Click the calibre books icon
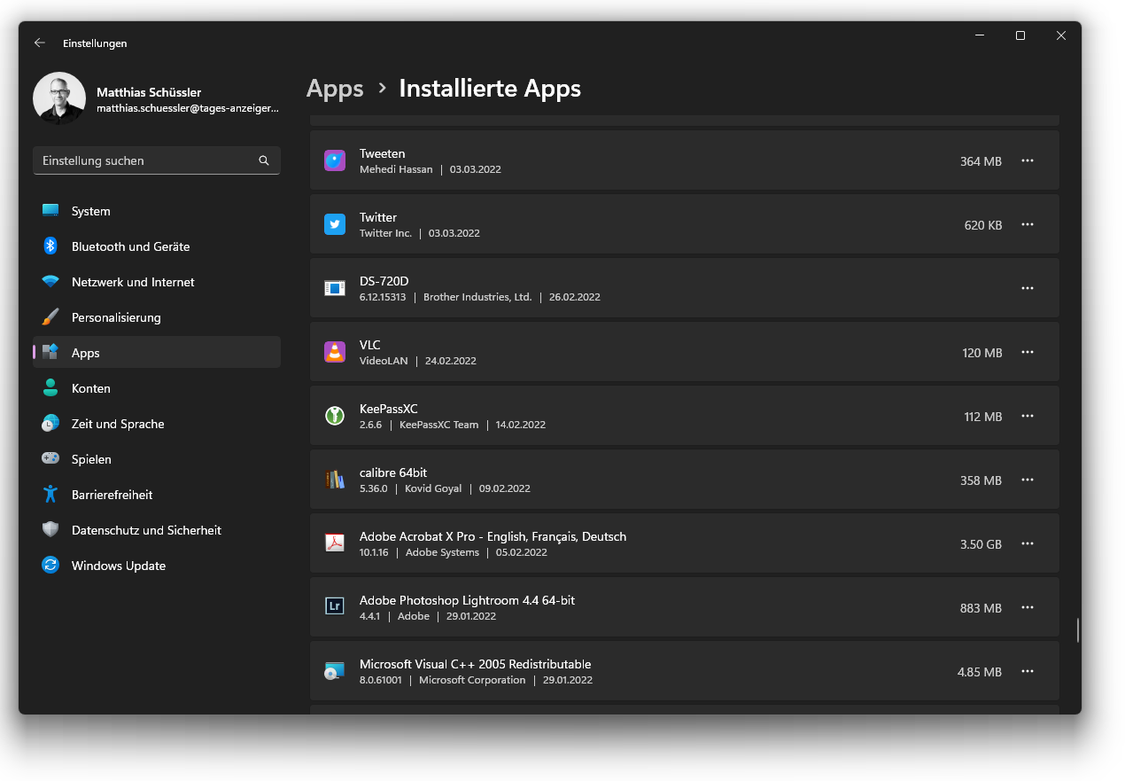This screenshot has width=1125, height=781. [x=334, y=480]
